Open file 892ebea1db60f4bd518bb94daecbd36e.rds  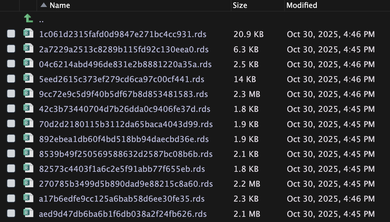point(124,139)
